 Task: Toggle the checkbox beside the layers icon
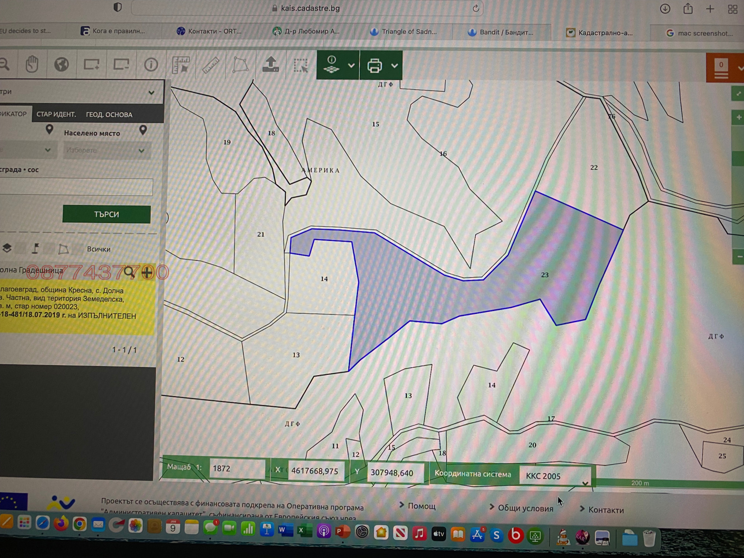coord(21,248)
